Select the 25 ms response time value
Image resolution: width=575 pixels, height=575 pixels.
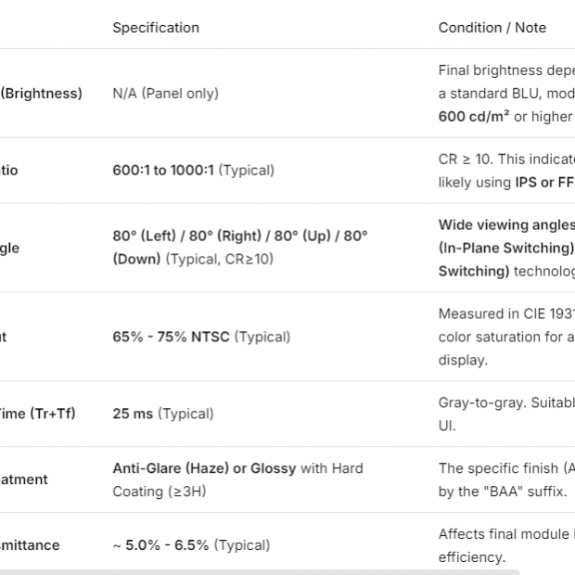pyautogui.click(x=133, y=414)
